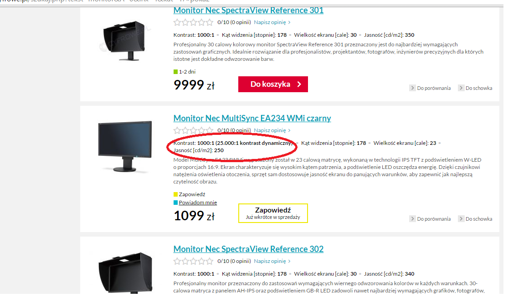
Task: Add SpectraView 301 to Do schowka
Action: coord(475,88)
